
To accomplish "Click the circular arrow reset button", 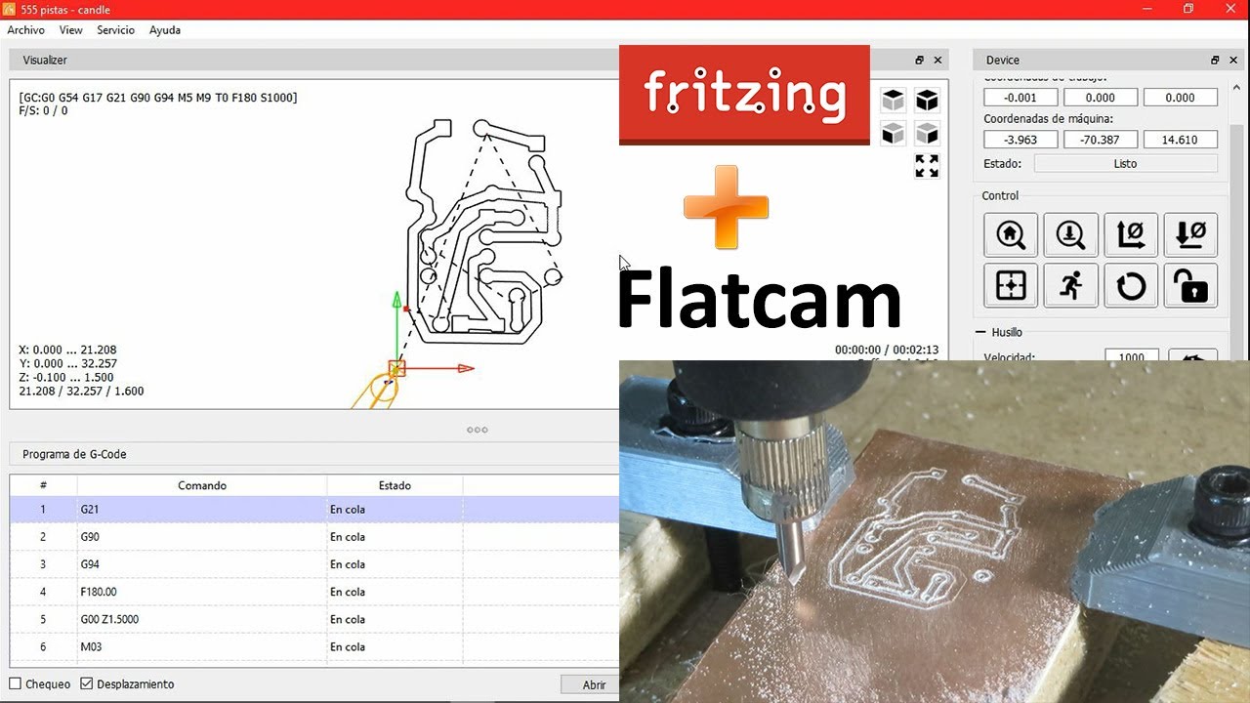I will (1131, 286).
